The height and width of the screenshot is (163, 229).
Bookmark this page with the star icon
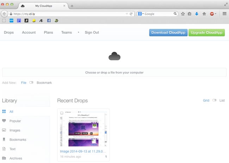(x=183, y=14)
